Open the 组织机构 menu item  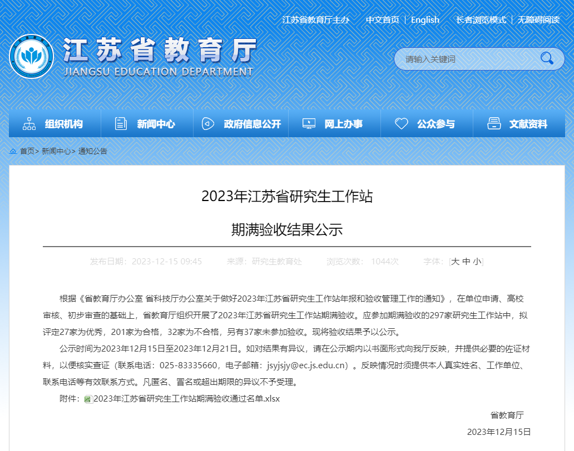pyautogui.click(x=63, y=124)
